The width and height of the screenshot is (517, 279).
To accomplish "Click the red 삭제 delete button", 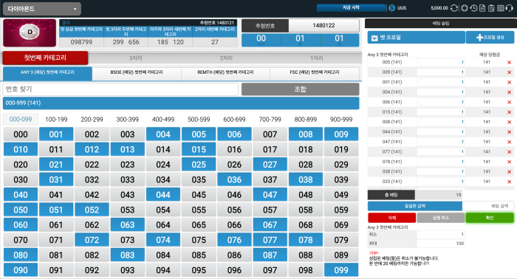I will (391, 218).
